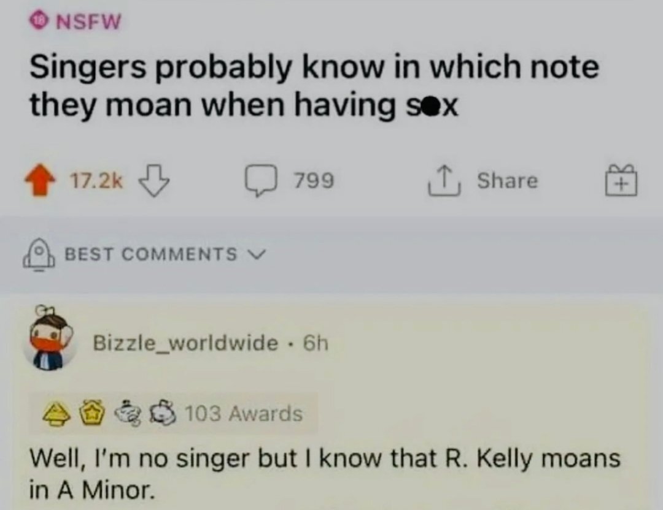Expand the Best Comments sort chevron
663x510 pixels.
point(258,253)
